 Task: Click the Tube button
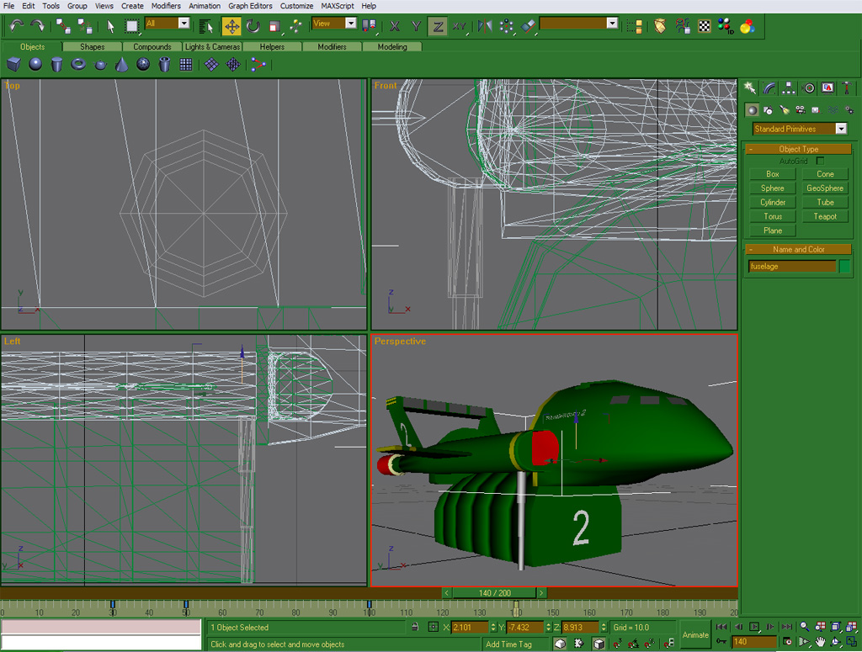tap(825, 202)
